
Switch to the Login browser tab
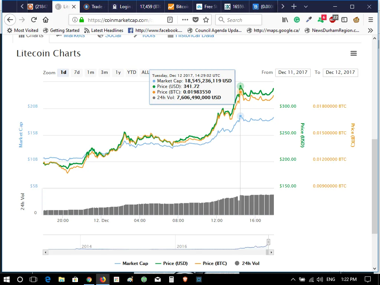click(122, 7)
